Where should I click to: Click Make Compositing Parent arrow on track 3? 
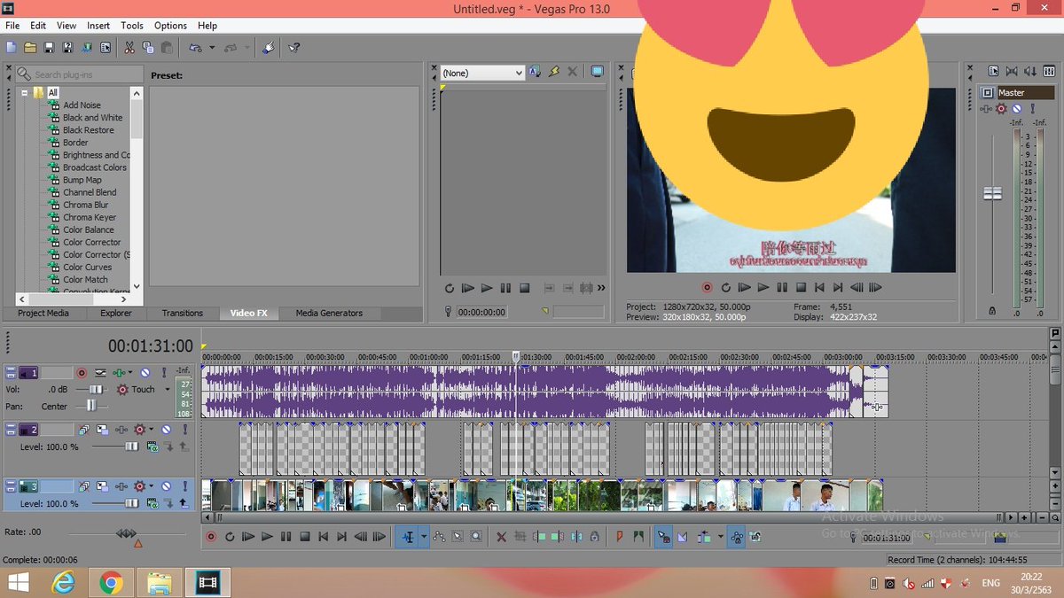tap(184, 503)
